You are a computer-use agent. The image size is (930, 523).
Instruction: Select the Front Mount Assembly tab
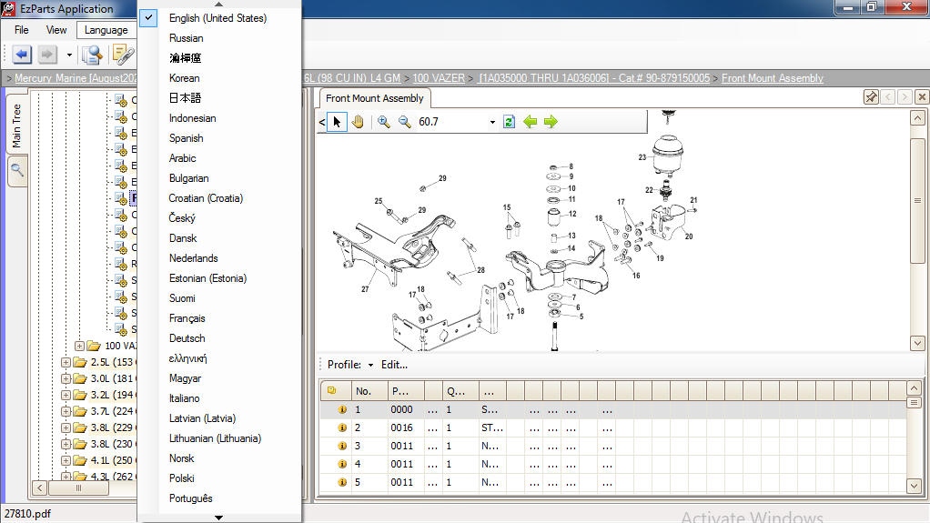(375, 98)
